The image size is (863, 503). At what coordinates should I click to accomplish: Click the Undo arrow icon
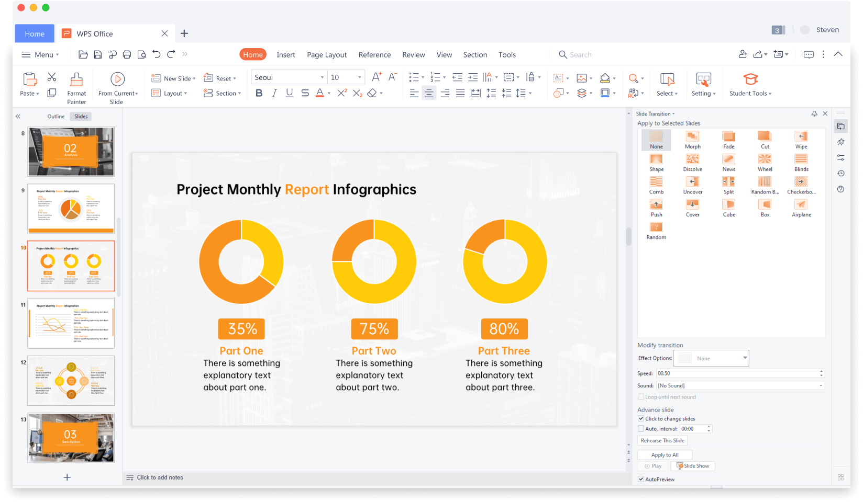pos(156,54)
